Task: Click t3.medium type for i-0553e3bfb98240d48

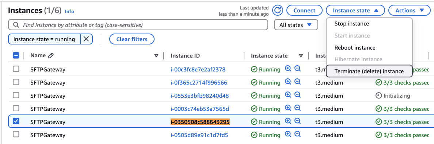Action: [x=329, y=96]
